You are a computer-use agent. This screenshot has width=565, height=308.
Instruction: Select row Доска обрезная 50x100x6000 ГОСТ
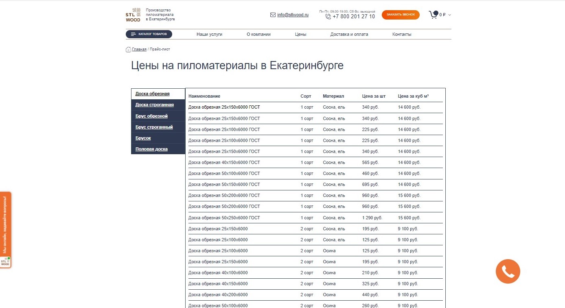click(315, 173)
